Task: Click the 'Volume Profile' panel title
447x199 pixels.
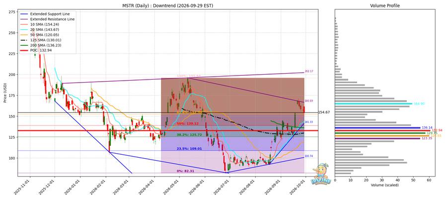Action: click(x=384, y=5)
